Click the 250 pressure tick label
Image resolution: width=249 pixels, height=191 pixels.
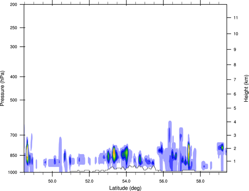point(13,28)
